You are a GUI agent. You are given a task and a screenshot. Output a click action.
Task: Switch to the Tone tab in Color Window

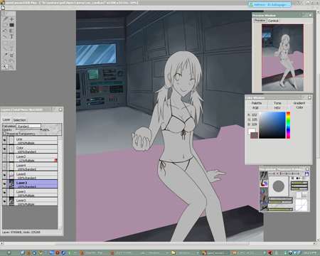pos(277,103)
